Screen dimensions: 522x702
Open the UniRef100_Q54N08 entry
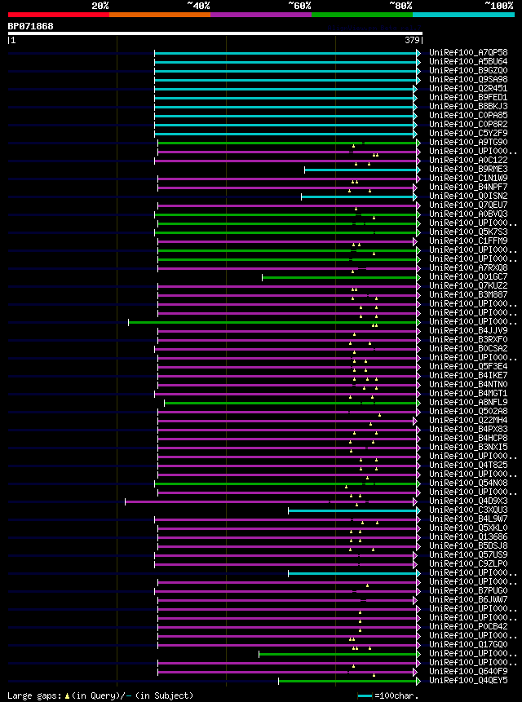point(468,483)
